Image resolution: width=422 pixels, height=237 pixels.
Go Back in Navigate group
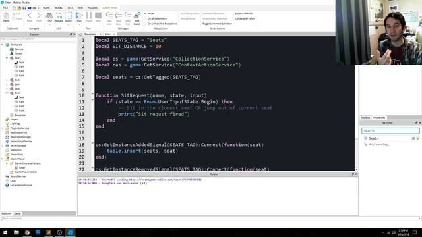[30, 16]
